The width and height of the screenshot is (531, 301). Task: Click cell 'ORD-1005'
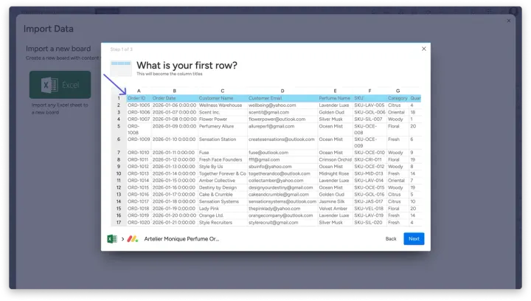(139, 105)
